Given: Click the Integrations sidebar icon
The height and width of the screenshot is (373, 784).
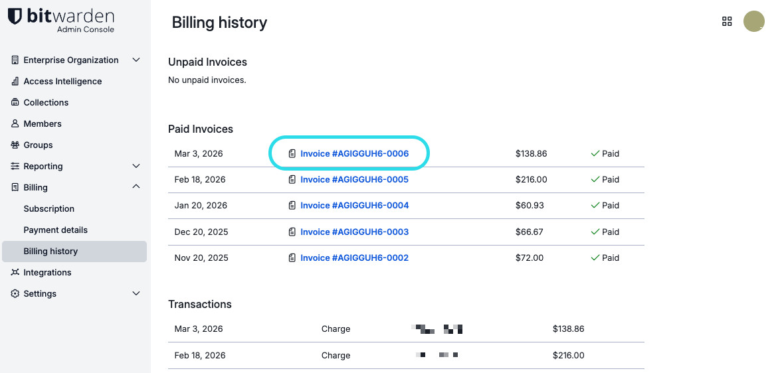Looking at the screenshot, I should tap(15, 273).
